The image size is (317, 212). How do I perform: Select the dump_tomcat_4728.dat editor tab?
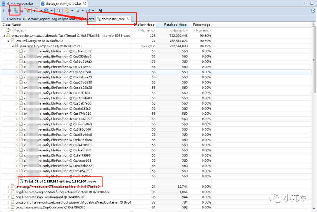[63, 4]
